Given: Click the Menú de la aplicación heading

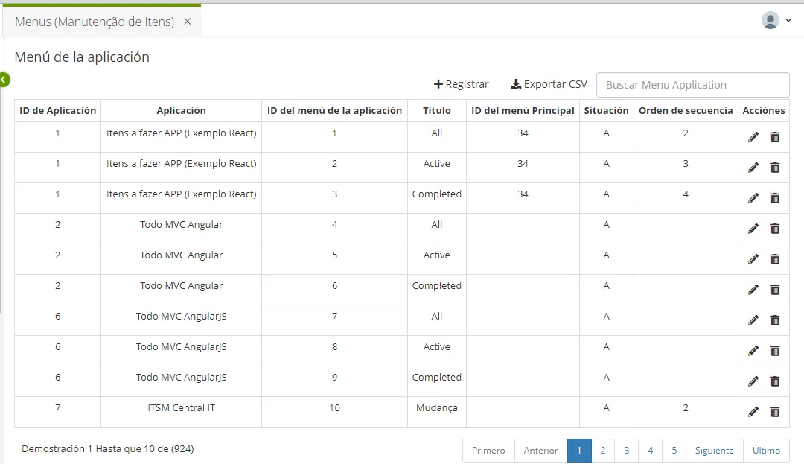Looking at the screenshot, I should [x=82, y=57].
